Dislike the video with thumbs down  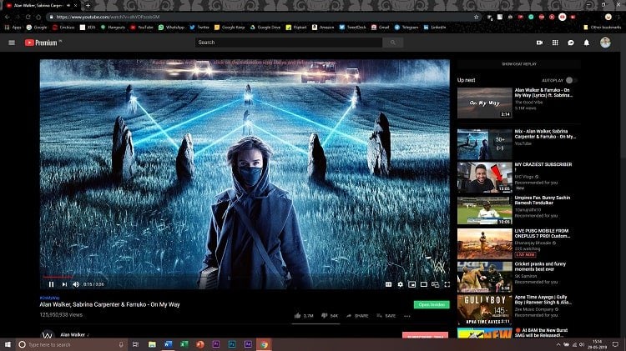(330, 315)
